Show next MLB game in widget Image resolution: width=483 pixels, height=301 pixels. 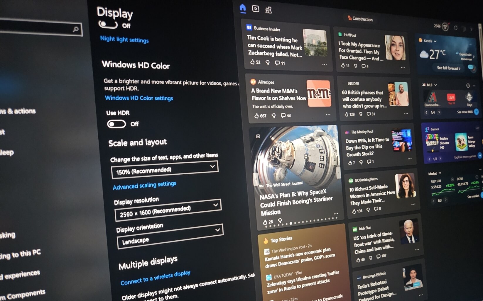point(439,112)
